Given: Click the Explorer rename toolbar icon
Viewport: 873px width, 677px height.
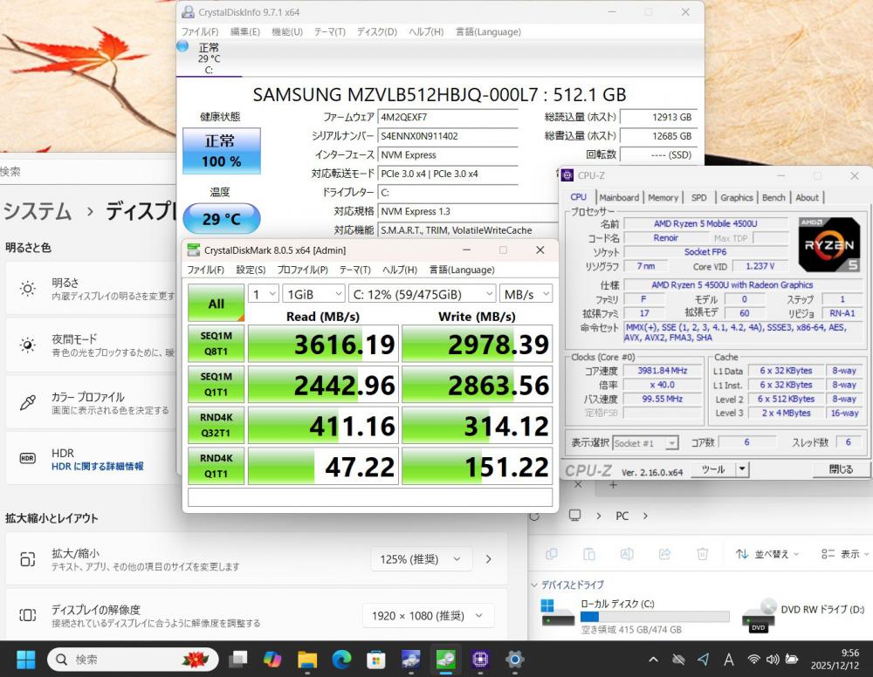Looking at the screenshot, I should [627, 554].
